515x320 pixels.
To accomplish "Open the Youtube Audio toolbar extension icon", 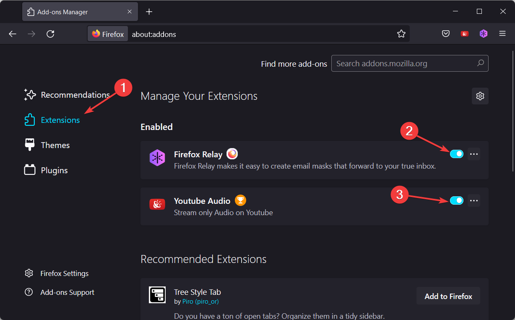I will 465,34.
